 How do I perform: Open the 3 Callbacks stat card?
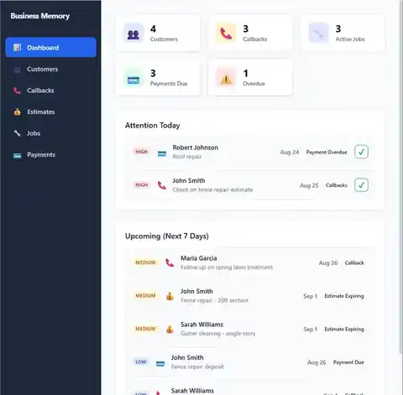click(250, 34)
